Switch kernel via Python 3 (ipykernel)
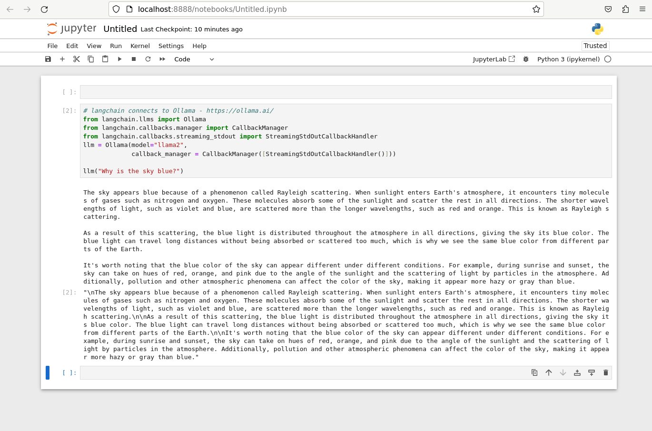Viewport: 652px width, 431px height. click(568, 59)
